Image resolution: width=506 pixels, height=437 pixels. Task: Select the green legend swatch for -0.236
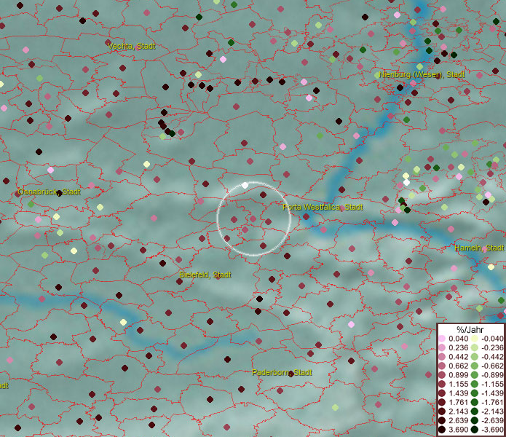pyautogui.click(x=475, y=347)
